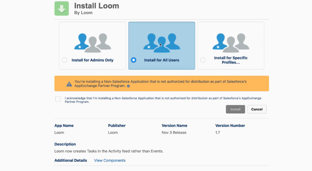The height and width of the screenshot is (171, 312).
Task: Check the acknowledge Non-Salesforce Application checkbox
Action: coord(58,99)
